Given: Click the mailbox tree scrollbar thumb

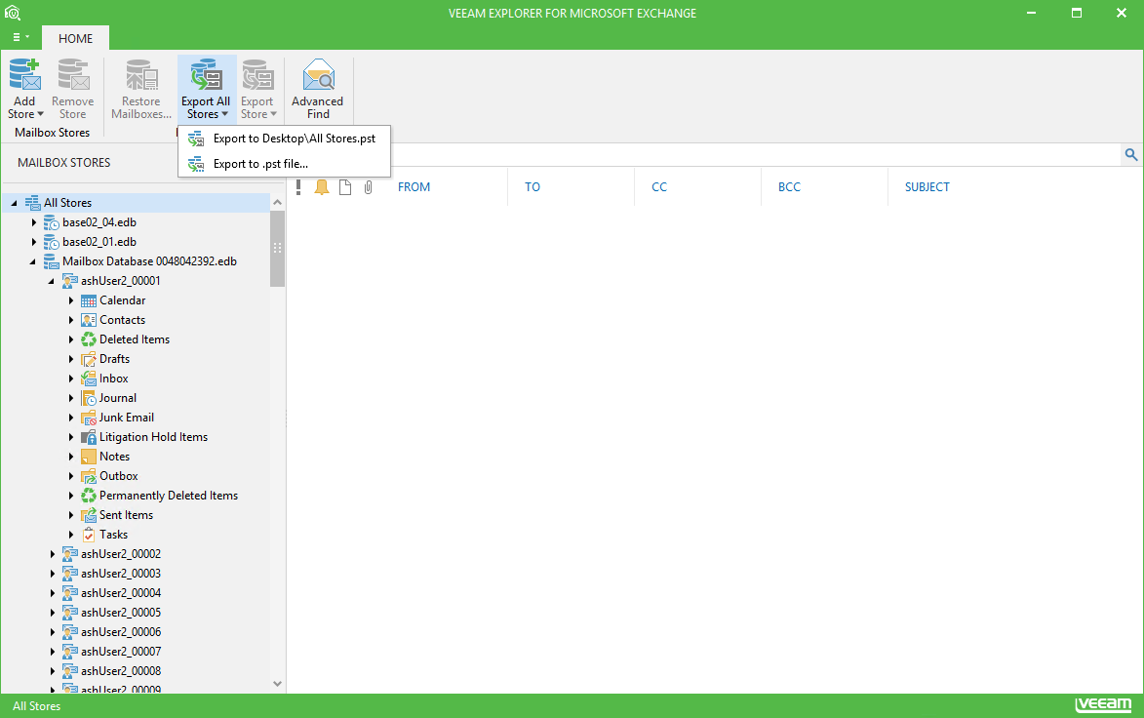Looking at the screenshot, I should point(277,248).
